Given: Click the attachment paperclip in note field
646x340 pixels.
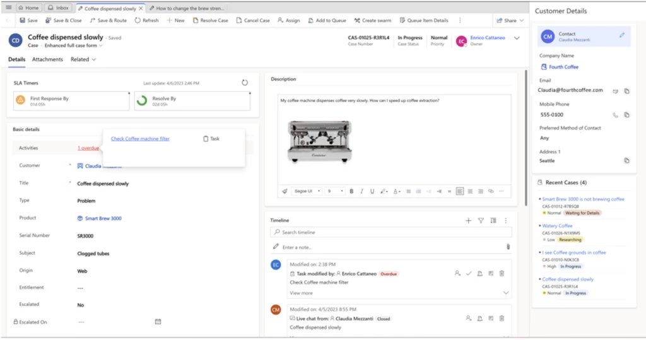Looking at the screenshot, I should pyautogui.click(x=508, y=247).
